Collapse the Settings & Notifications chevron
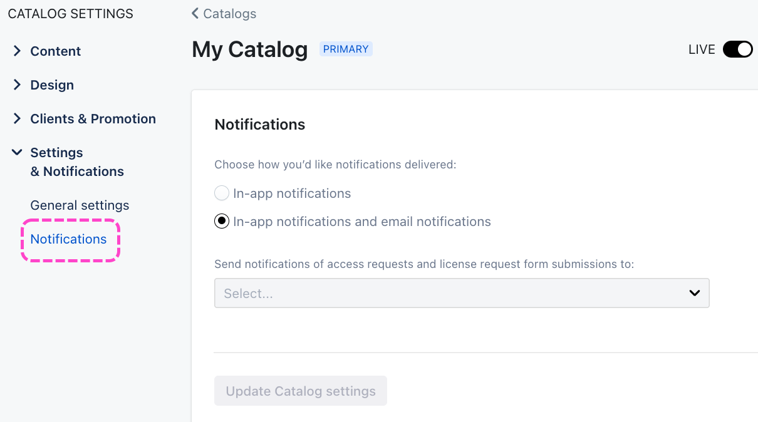The image size is (758, 422). click(x=17, y=153)
